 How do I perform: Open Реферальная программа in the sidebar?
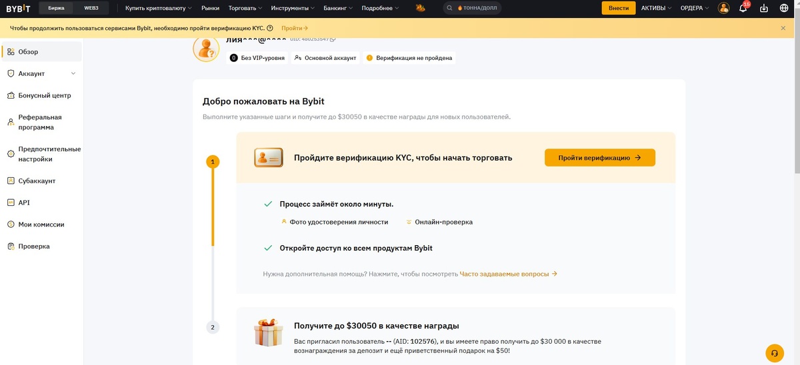click(x=41, y=122)
